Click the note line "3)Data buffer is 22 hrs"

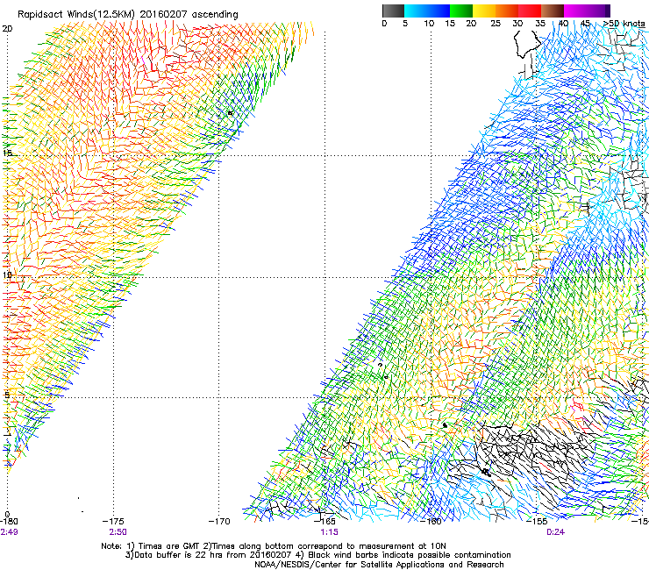[x=317, y=555]
